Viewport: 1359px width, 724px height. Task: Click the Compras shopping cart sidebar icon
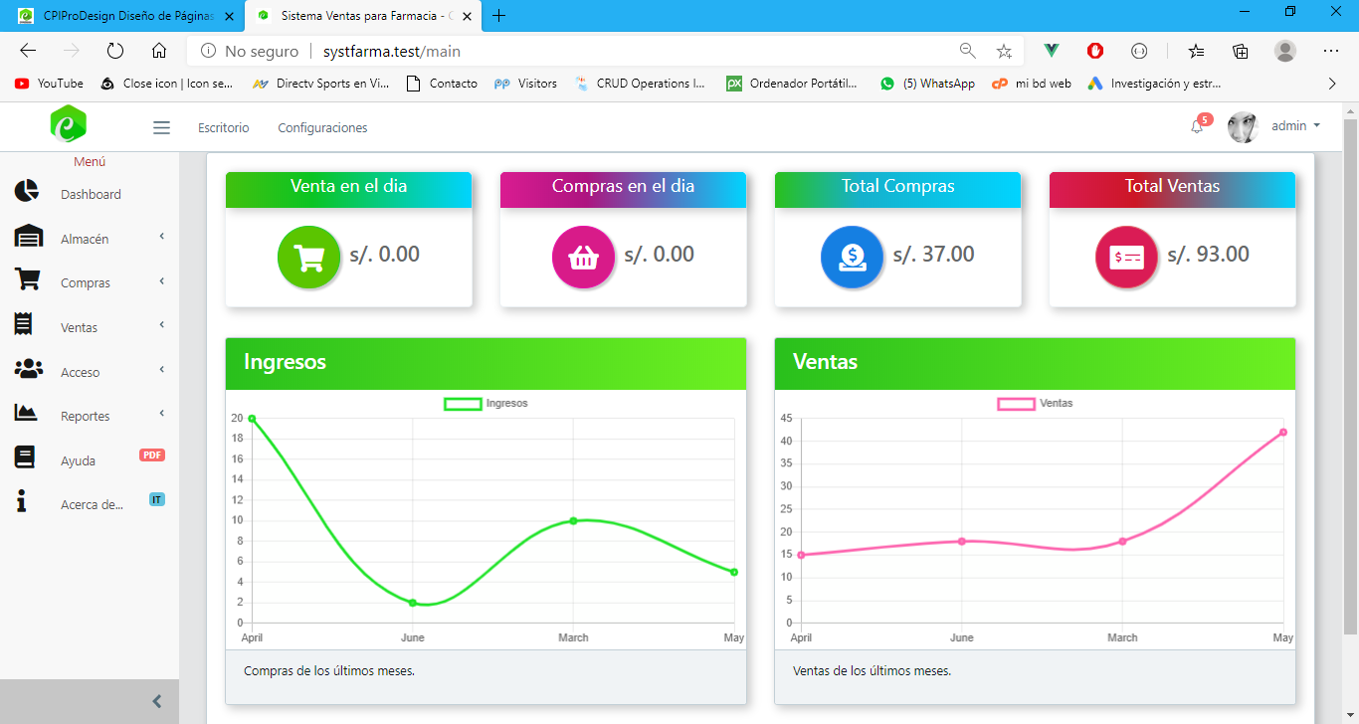click(27, 279)
